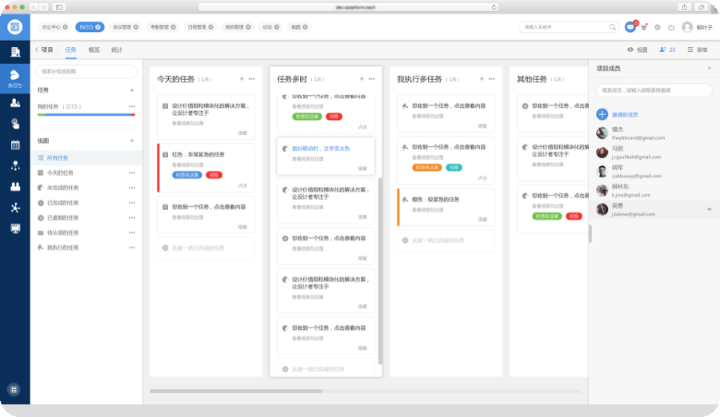Add a card to 今天的任务 column

242,79
